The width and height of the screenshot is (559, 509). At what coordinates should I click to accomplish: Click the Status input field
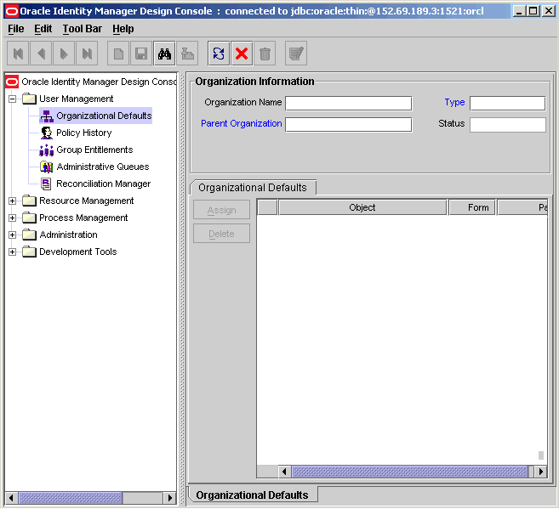508,125
